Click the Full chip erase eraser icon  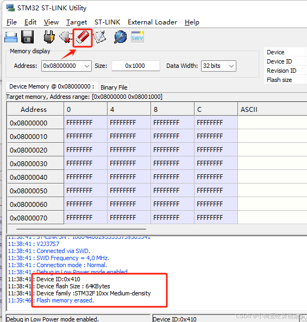[x=83, y=37]
